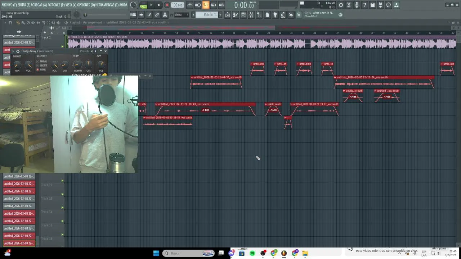Image resolution: width=461 pixels, height=259 pixels.
Task: Stop playback with the stop button
Action: [158, 5]
